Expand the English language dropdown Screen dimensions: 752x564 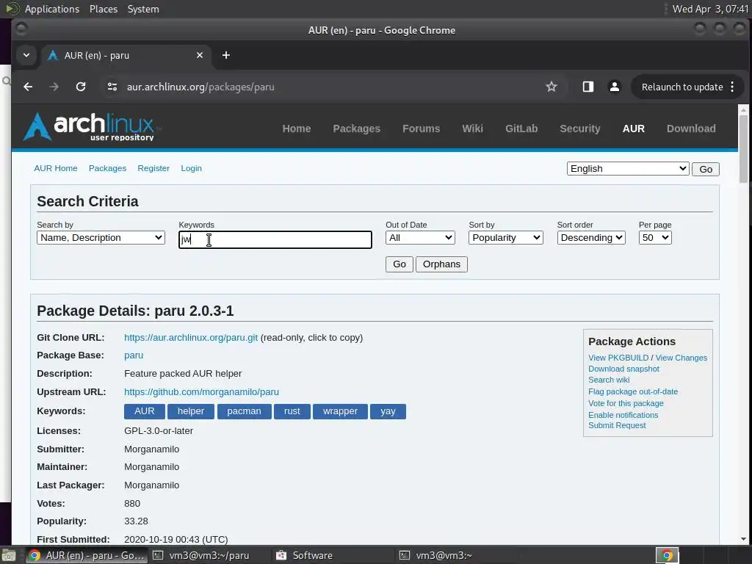click(628, 169)
